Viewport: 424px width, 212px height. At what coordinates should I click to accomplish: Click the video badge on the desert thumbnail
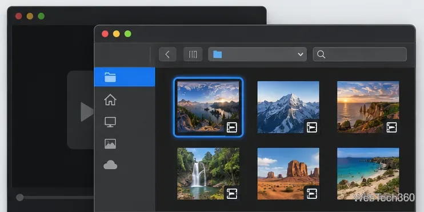tap(312, 194)
